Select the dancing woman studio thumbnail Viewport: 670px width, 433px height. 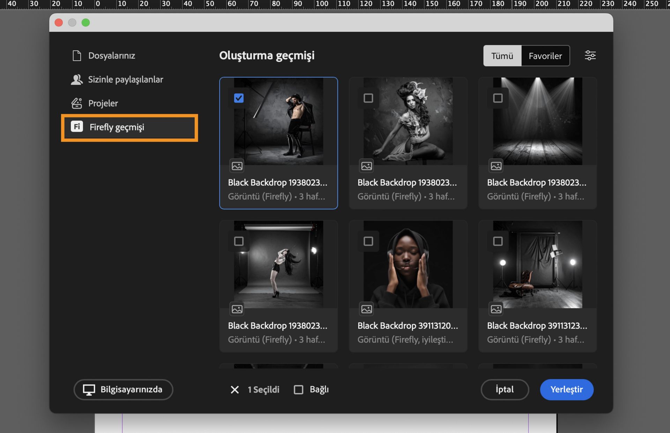point(278,264)
